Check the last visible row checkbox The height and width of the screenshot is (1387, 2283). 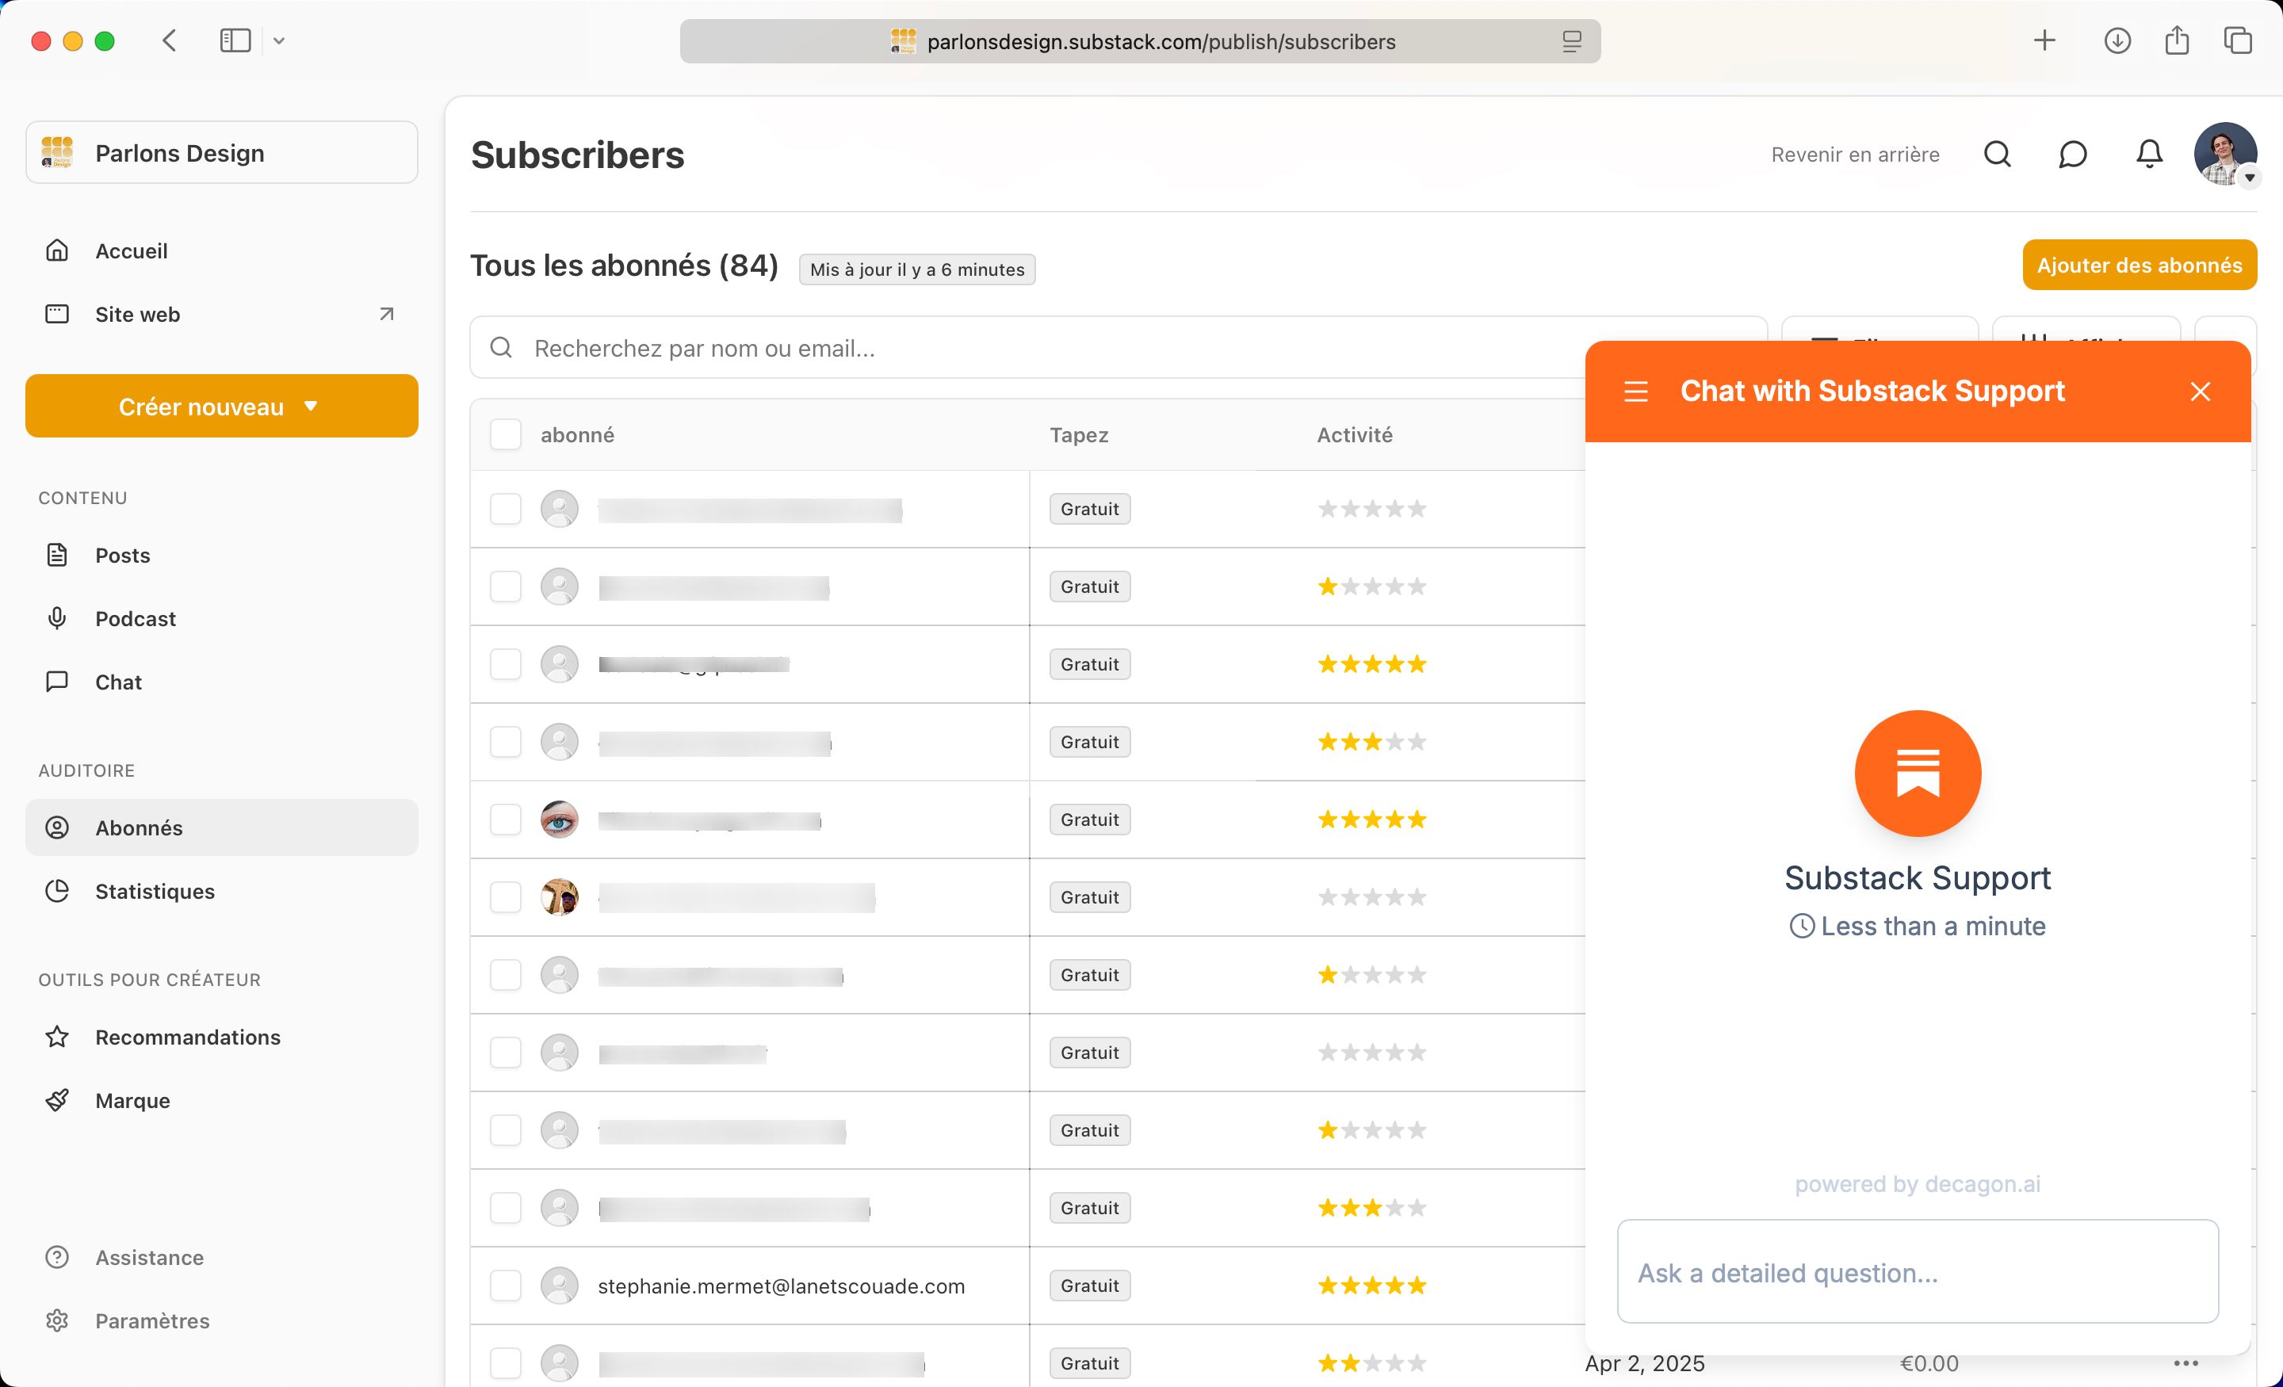(x=506, y=1363)
